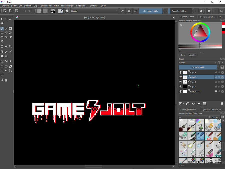
Task: Open the brush presets chooser
Action: coord(67,11)
